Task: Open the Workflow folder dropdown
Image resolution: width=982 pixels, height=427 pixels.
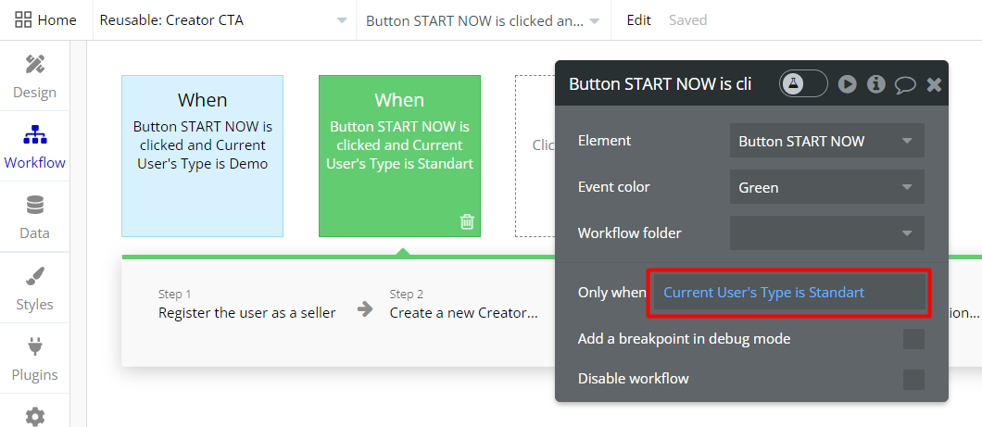Action: (826, 232)
